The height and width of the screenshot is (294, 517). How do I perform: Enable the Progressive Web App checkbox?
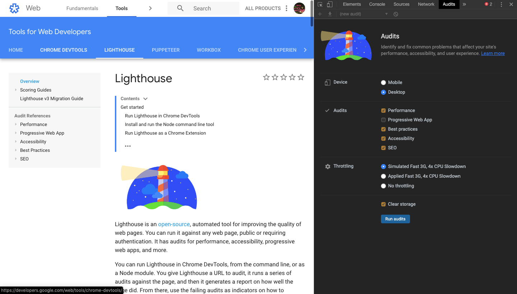pos(383,120)
